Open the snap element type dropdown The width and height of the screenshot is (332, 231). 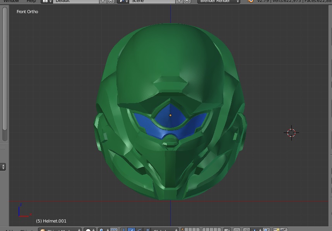(256, 229)
